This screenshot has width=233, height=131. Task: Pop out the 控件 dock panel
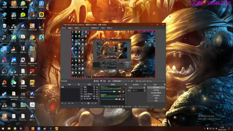[x=165, y=84]
